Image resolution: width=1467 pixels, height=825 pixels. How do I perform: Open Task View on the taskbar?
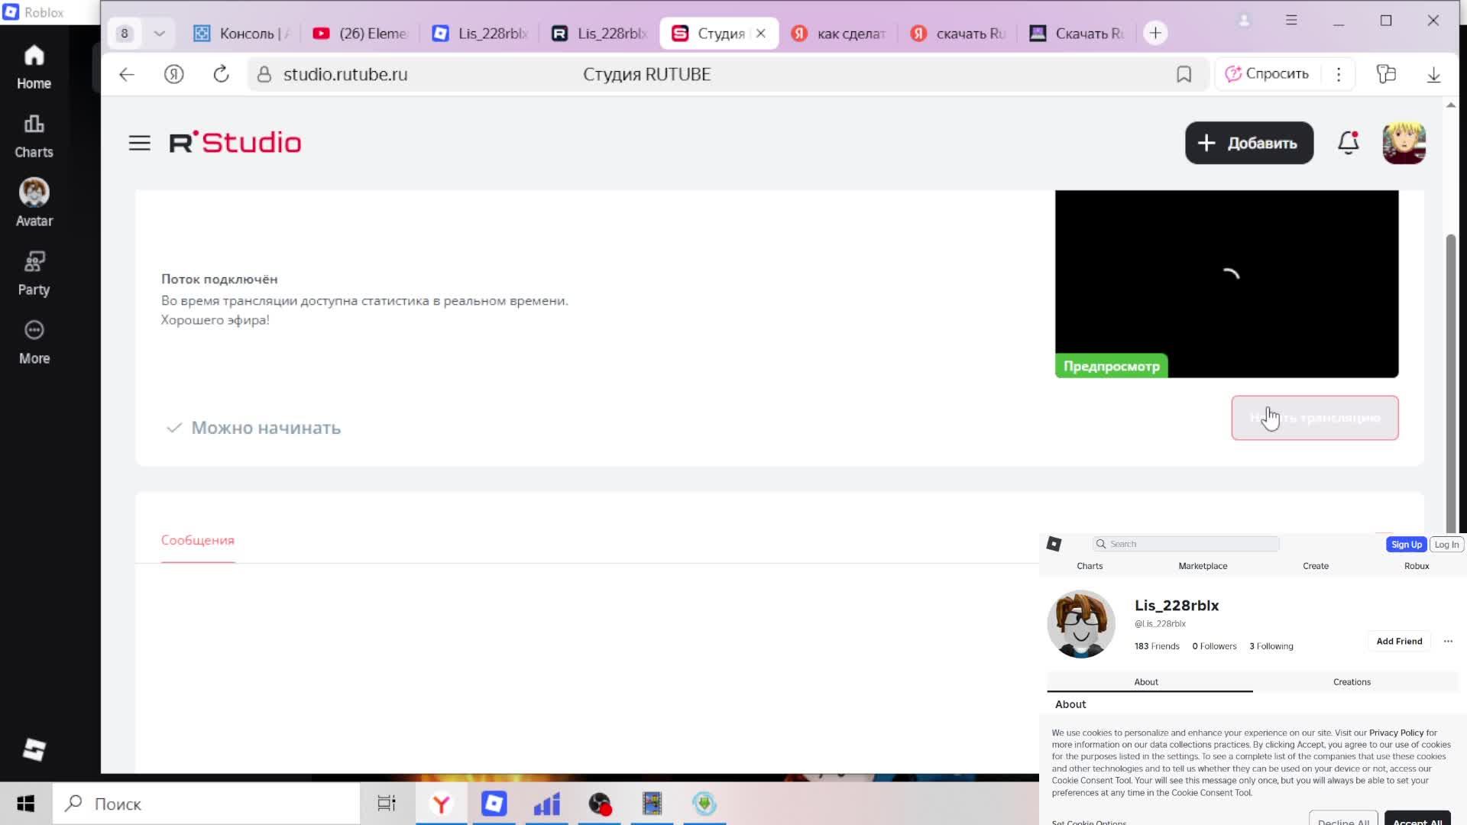point(387,804)
